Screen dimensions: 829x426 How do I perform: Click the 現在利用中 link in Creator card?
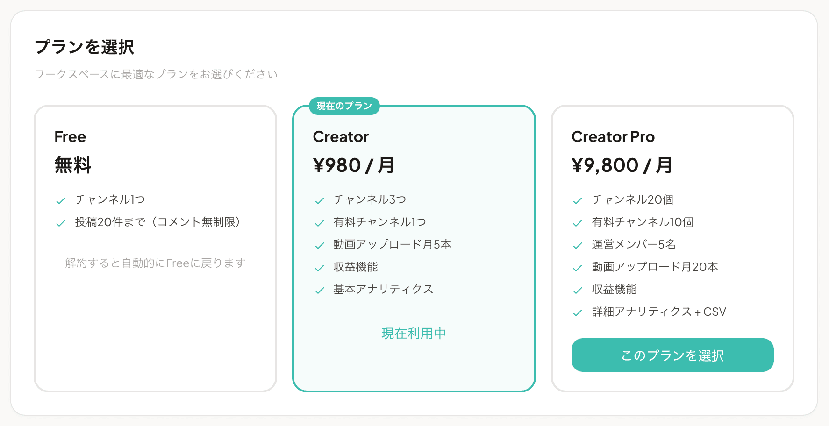[413, 333]
